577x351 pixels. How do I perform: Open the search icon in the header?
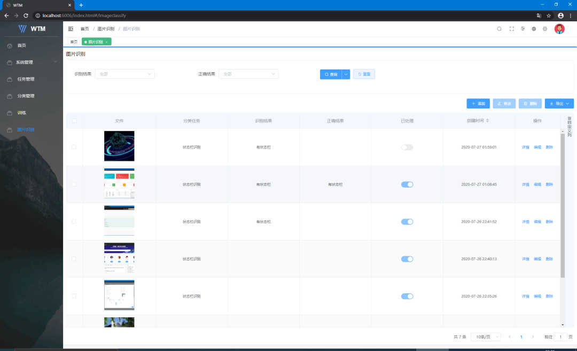(x=500, y=29)
